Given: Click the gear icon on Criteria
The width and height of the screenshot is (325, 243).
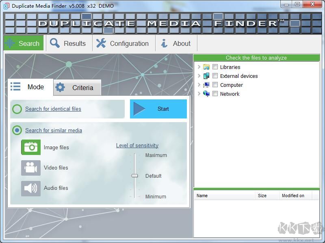Looking at the screenshot, I should 60,87.
